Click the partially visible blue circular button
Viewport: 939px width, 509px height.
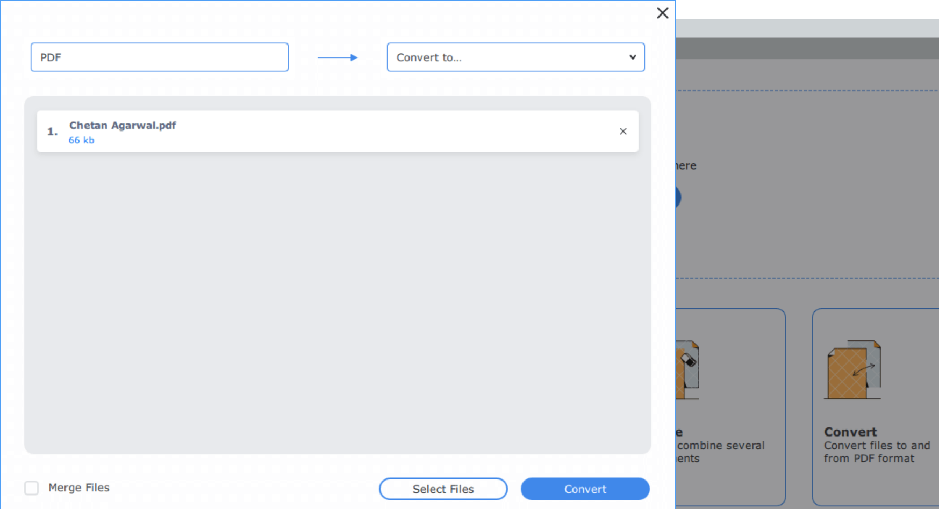tap(678, 197)
